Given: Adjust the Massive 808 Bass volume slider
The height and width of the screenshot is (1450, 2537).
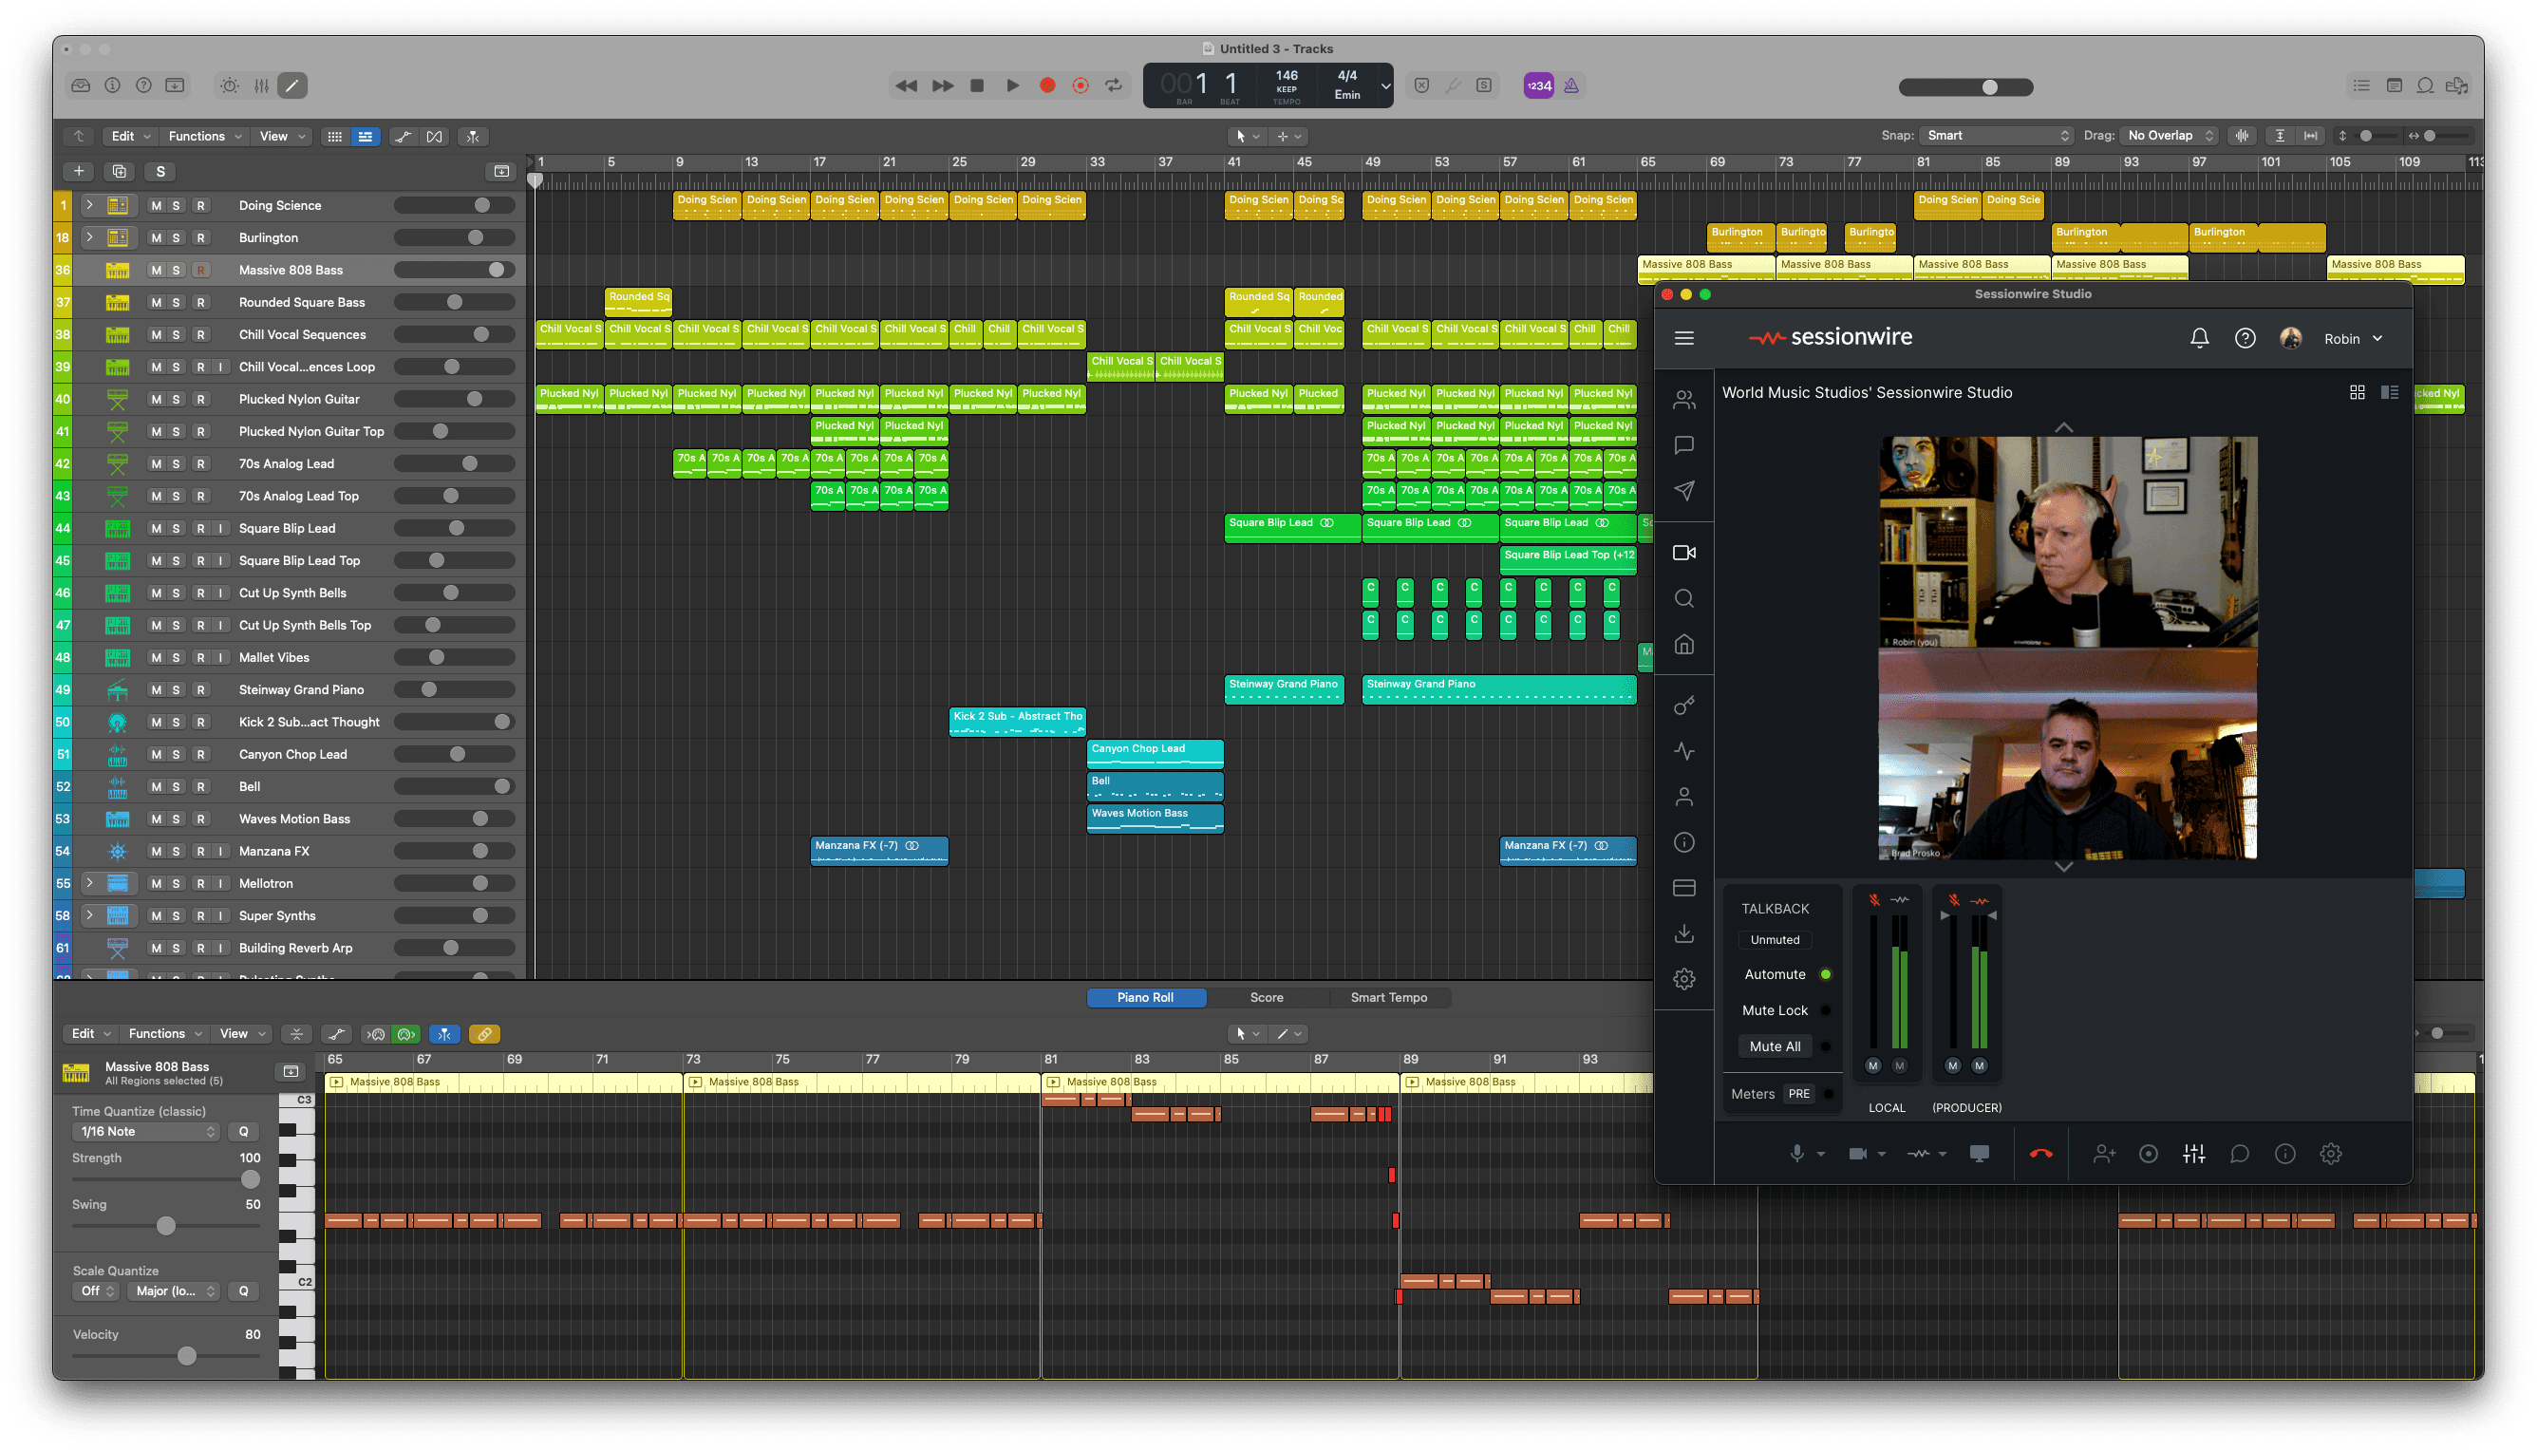Looking at the screenshot, I should click(x=454, y=270).
